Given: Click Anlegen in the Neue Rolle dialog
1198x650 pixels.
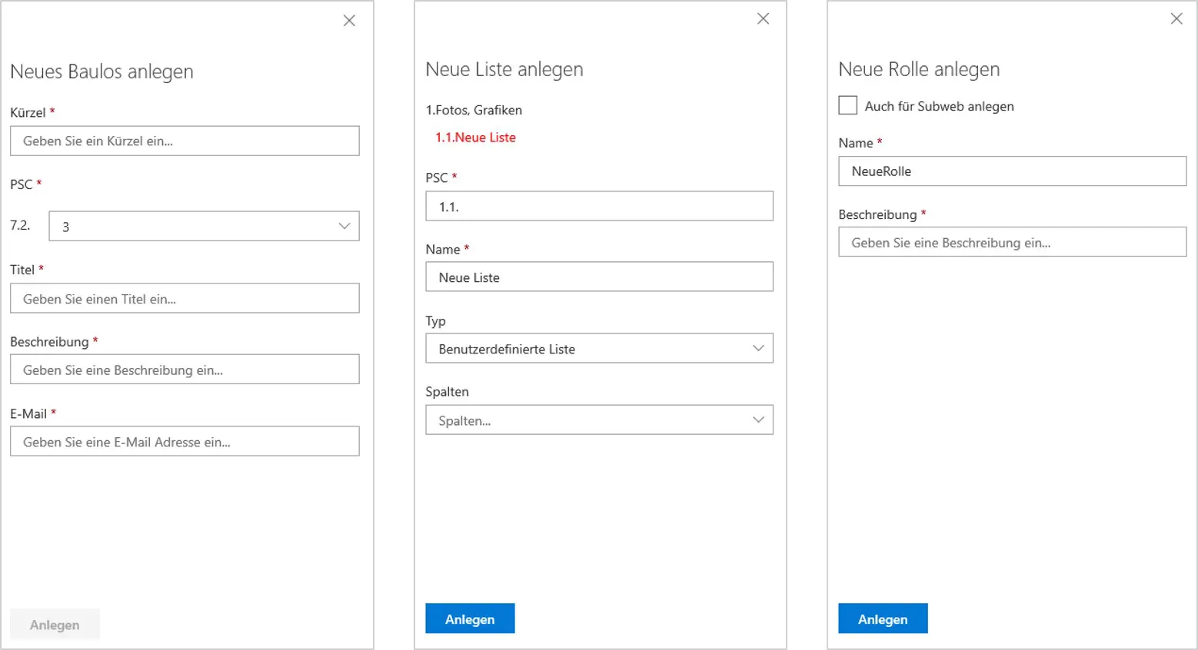Looking at the screenshot, I should coord(883,618).
